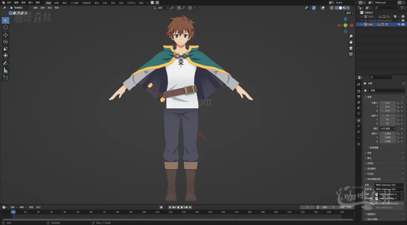Screen dimensions: 407x225
Task: Click frame 1 playhead marker in timeline
Action: pyautogui.click(x=13, y=212)
